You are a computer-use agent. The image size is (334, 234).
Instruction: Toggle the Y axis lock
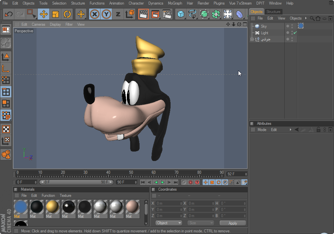(106, 14)
